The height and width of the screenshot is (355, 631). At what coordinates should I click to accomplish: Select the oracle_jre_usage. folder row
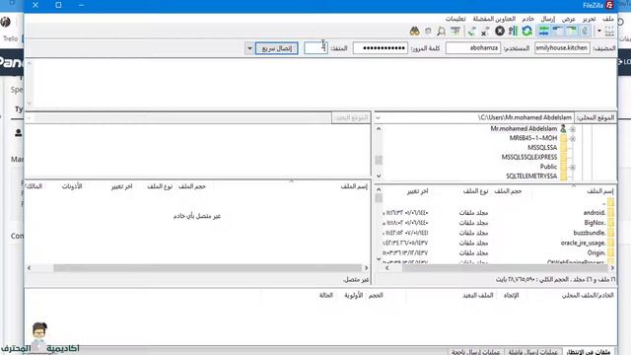498,243
